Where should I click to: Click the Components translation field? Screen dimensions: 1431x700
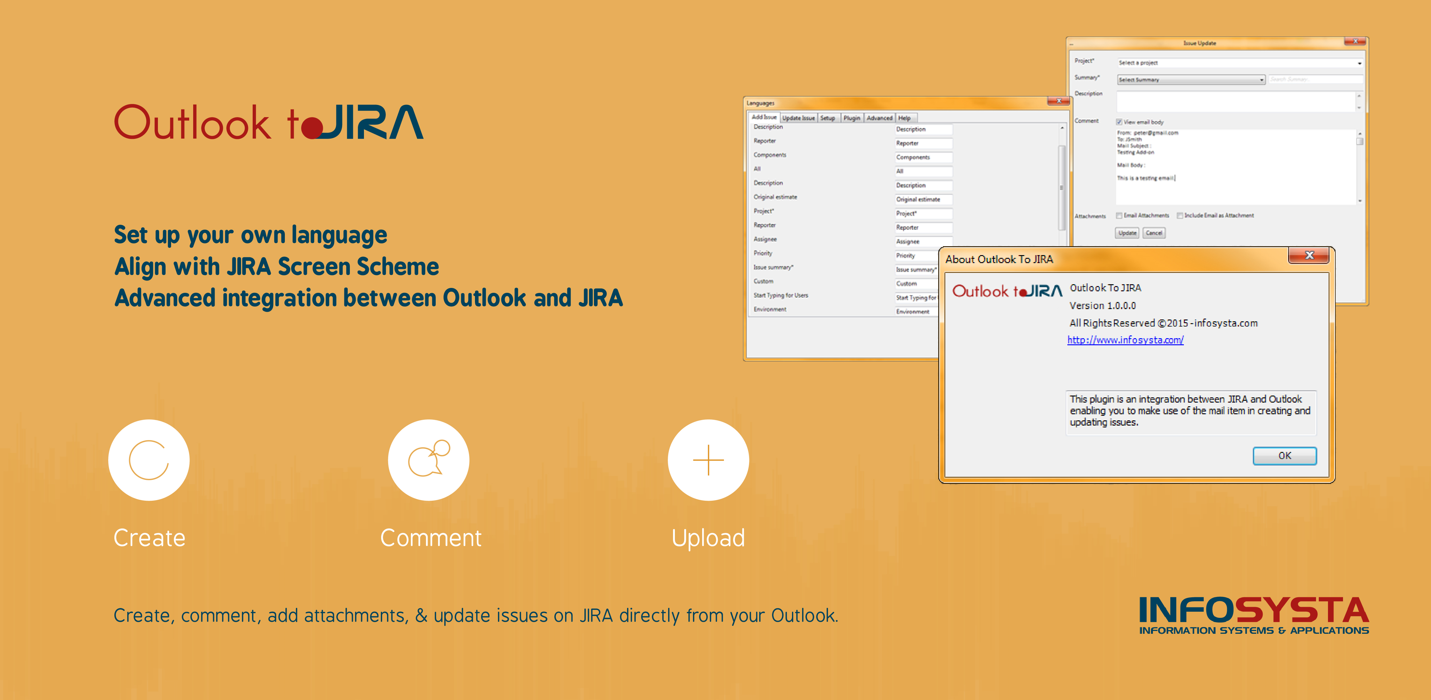(x=924, y=157)
